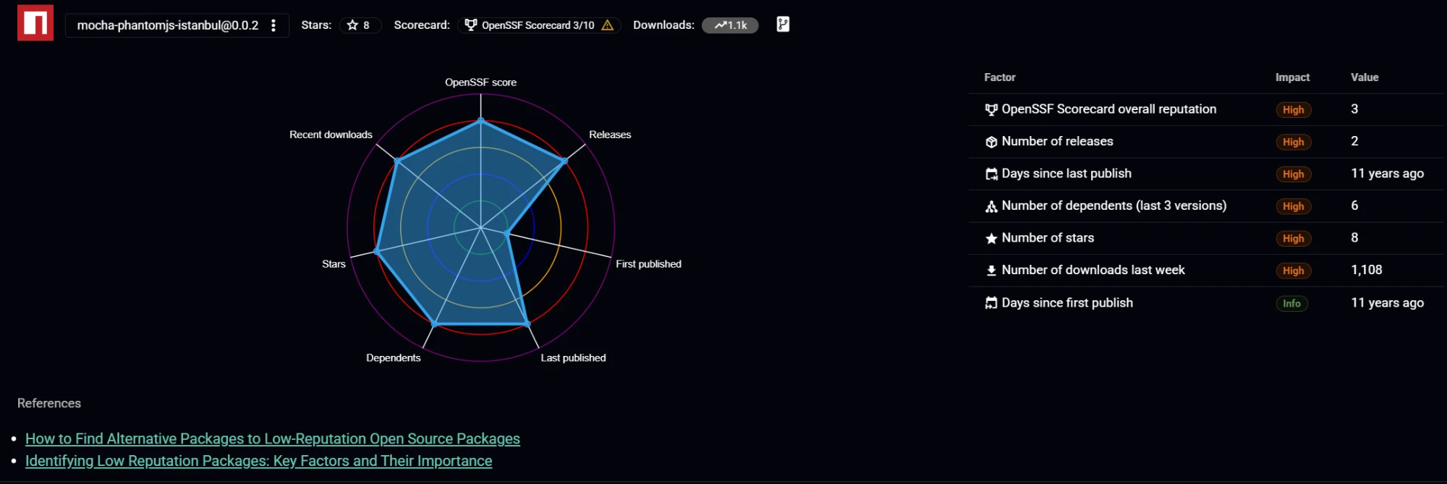Click Stars axis label on radar chart
Image resolution: width=1447 pixels, height=484 pixels.
coord(334,264)
